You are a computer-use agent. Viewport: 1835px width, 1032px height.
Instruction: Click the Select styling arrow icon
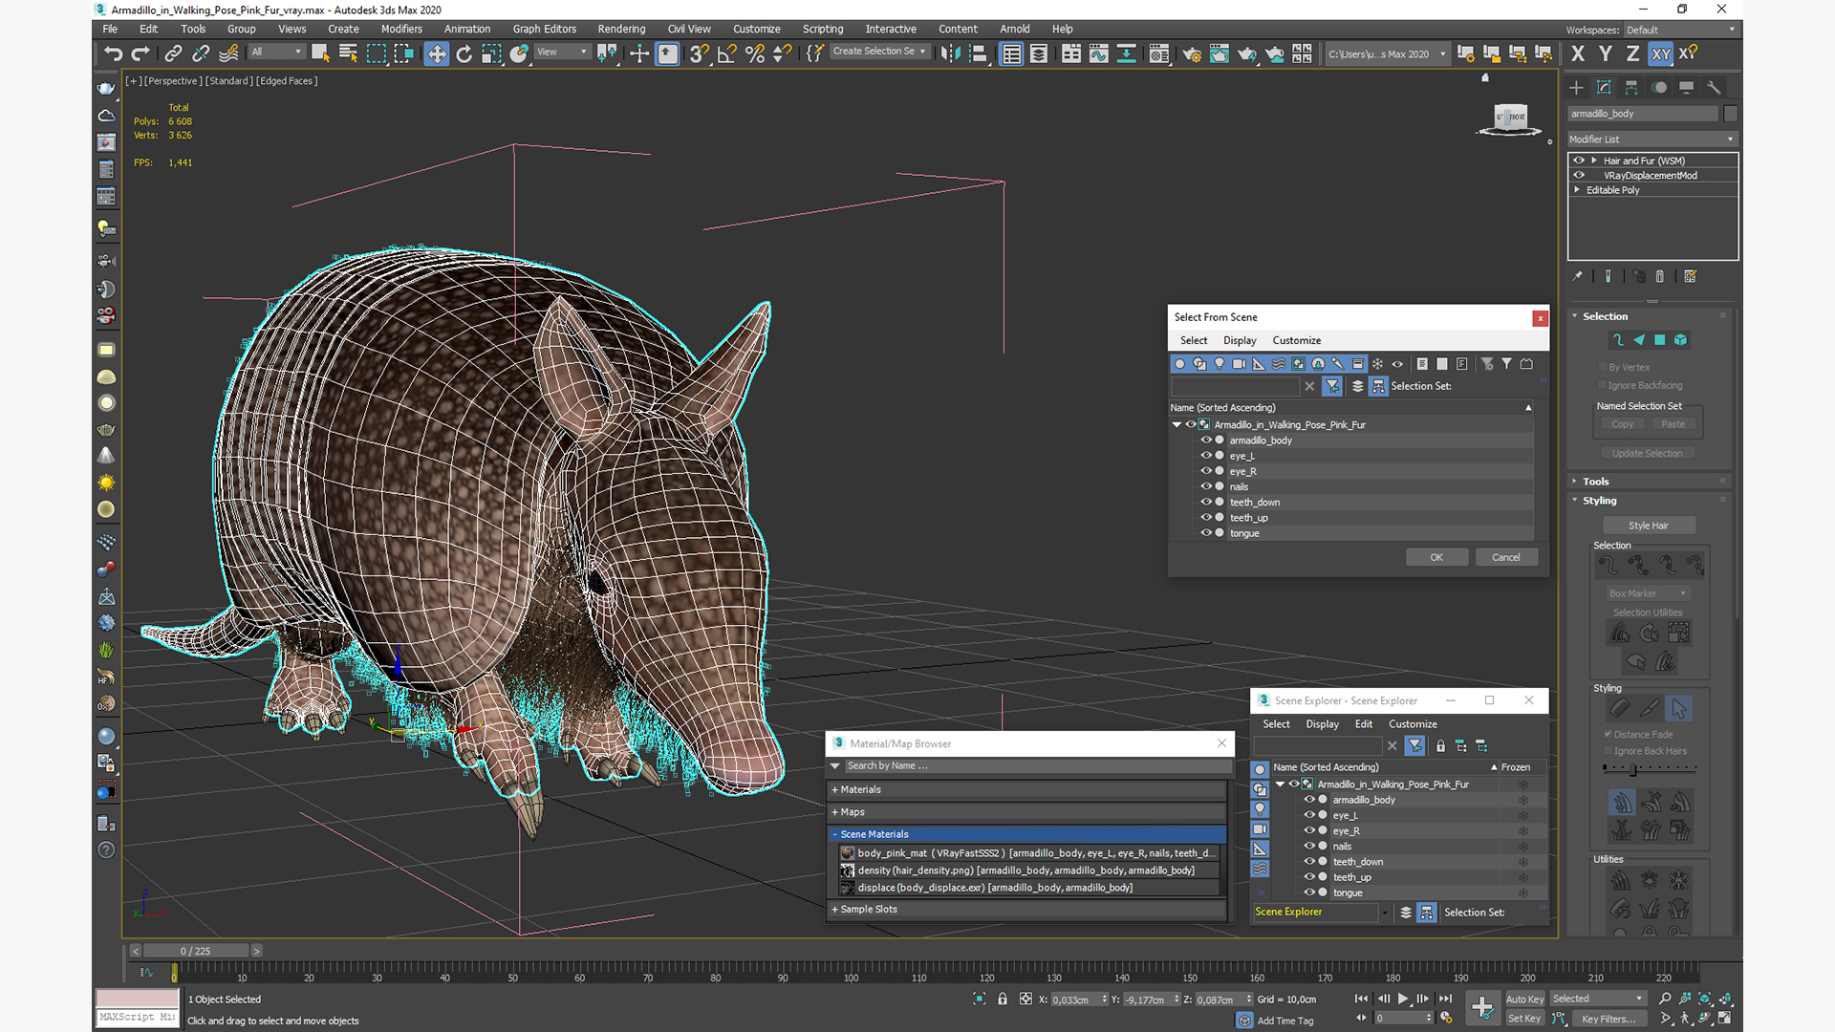tap(1679, 708)
